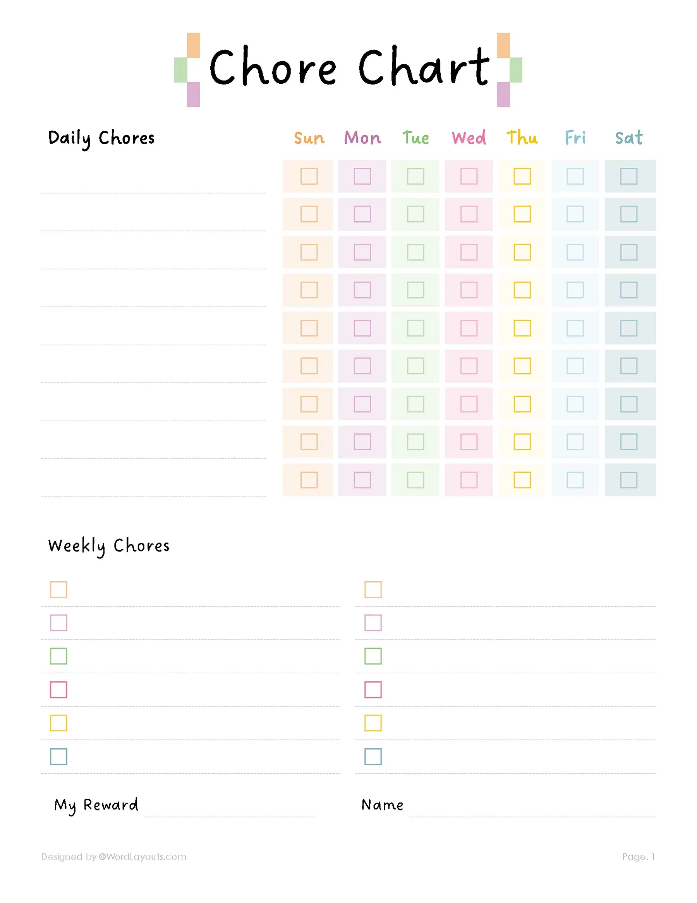
Task: Tick the Tuesday box in the seventh row
Action: (415, 404)
